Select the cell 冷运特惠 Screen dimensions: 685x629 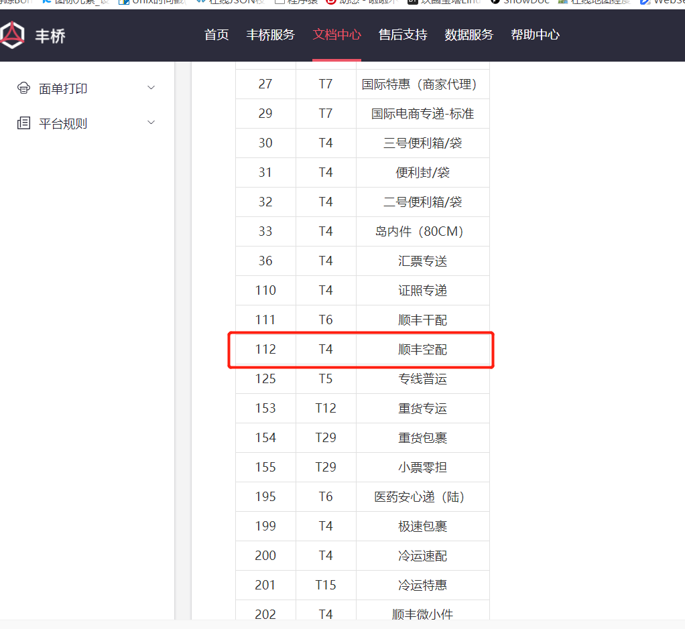pos(422,585)
